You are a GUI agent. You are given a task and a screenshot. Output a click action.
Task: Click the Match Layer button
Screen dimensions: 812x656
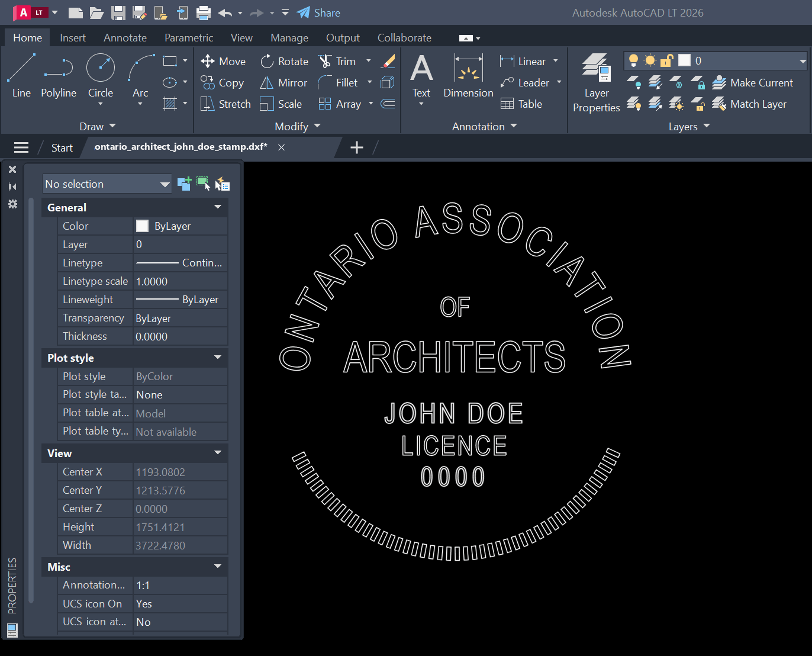pyautogui.click(x=749, y=104)
